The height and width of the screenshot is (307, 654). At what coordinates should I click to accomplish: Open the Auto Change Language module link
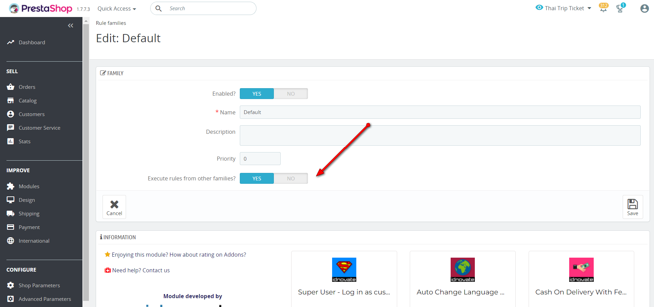pos(461,292)
